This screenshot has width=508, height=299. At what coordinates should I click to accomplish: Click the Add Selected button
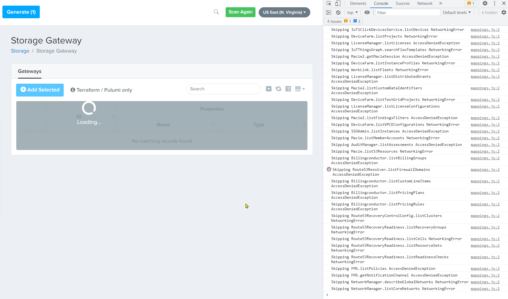click(x=40, y=90)
